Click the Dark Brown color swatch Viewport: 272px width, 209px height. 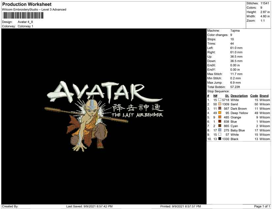pos(220,108)
